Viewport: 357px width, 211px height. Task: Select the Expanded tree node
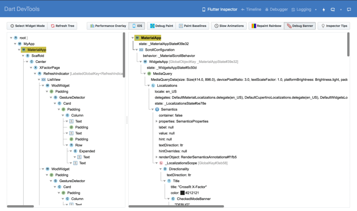87,151
